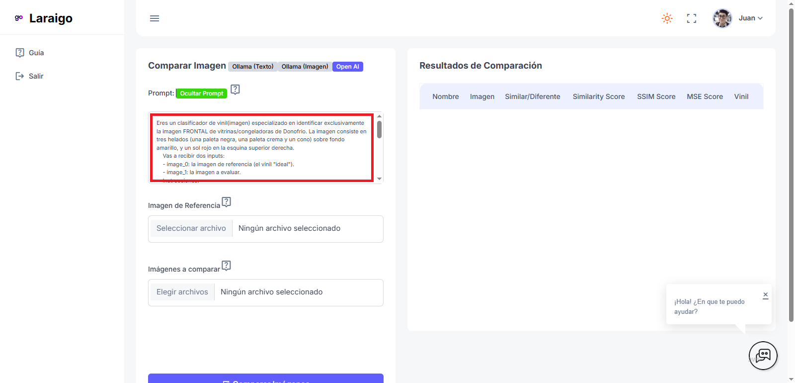Click Elegir archivos for comparison images
This screenshot has width=795, height=383.
click(182, 292)
